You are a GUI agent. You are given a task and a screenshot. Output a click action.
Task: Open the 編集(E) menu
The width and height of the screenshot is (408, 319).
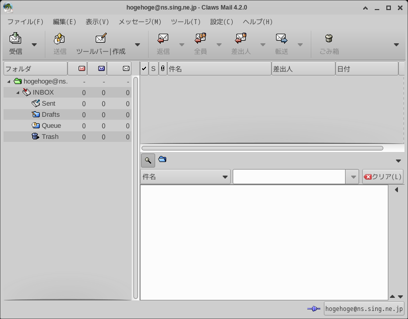(x=64, y=22)
